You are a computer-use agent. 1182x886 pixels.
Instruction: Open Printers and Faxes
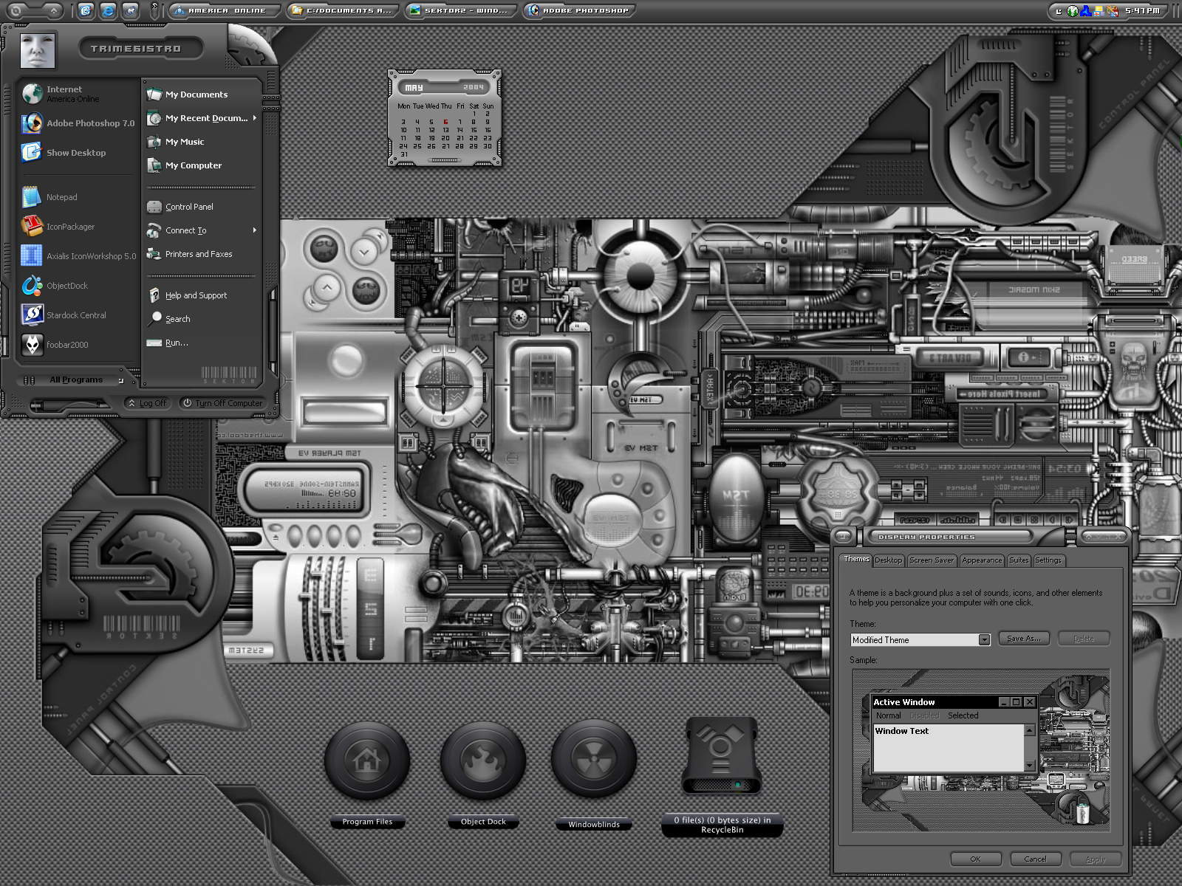click(x=202, y=254)
